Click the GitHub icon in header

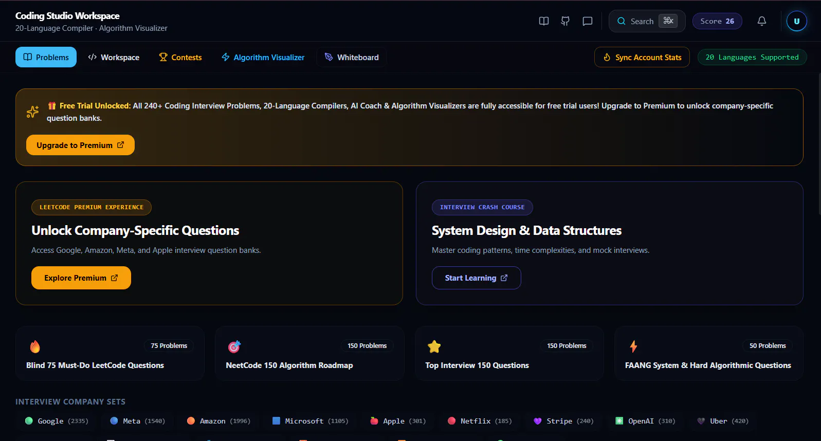565,21
